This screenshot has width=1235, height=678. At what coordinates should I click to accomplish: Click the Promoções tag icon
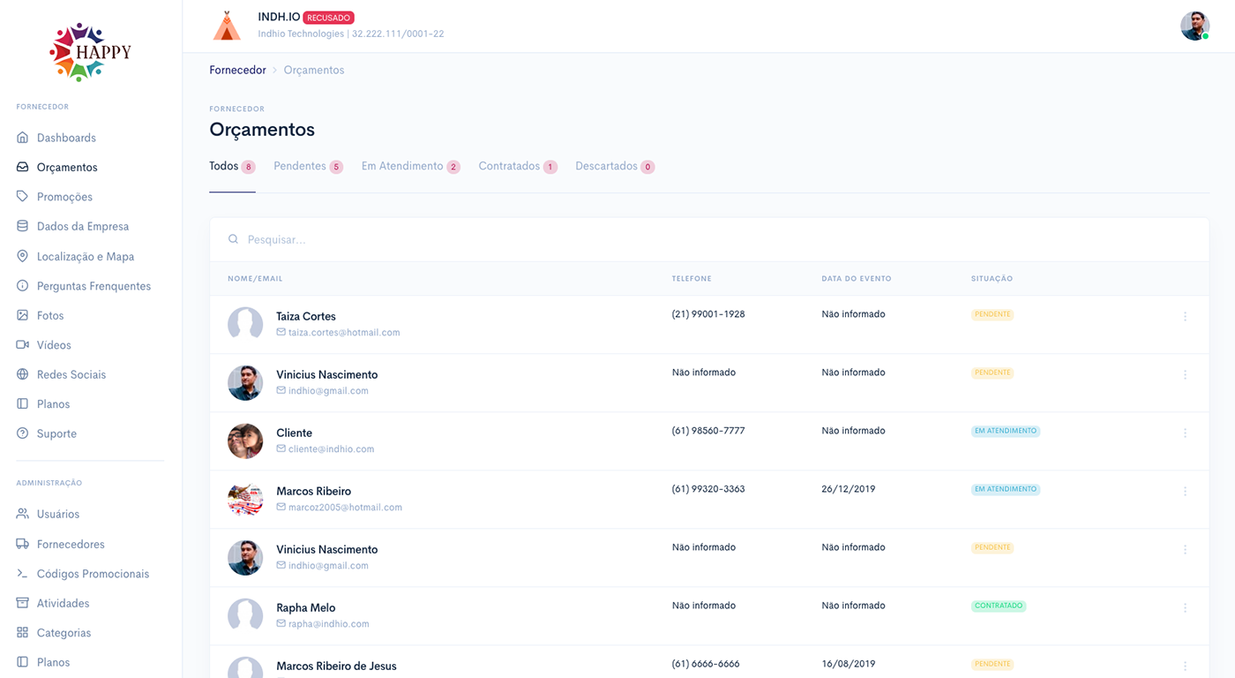[x=23, y=197]
